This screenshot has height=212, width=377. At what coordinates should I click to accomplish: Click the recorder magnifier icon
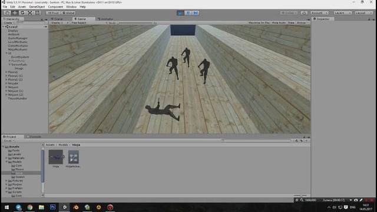302,200
